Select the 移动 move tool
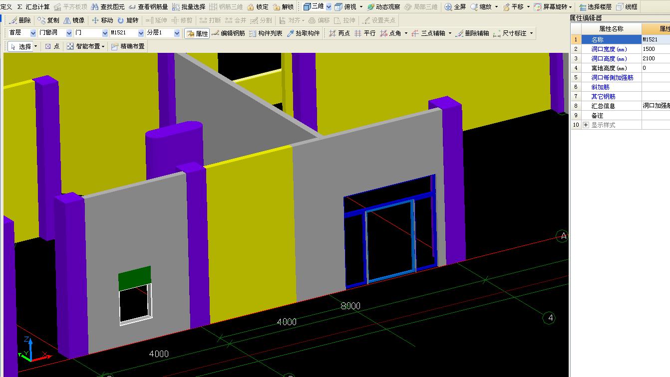Viewport: 670px width, 377px height. click(102, 20)
